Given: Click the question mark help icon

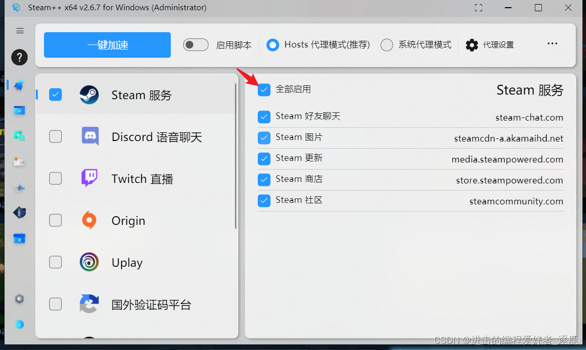Looking at the screenshot, I should (19, 57).
